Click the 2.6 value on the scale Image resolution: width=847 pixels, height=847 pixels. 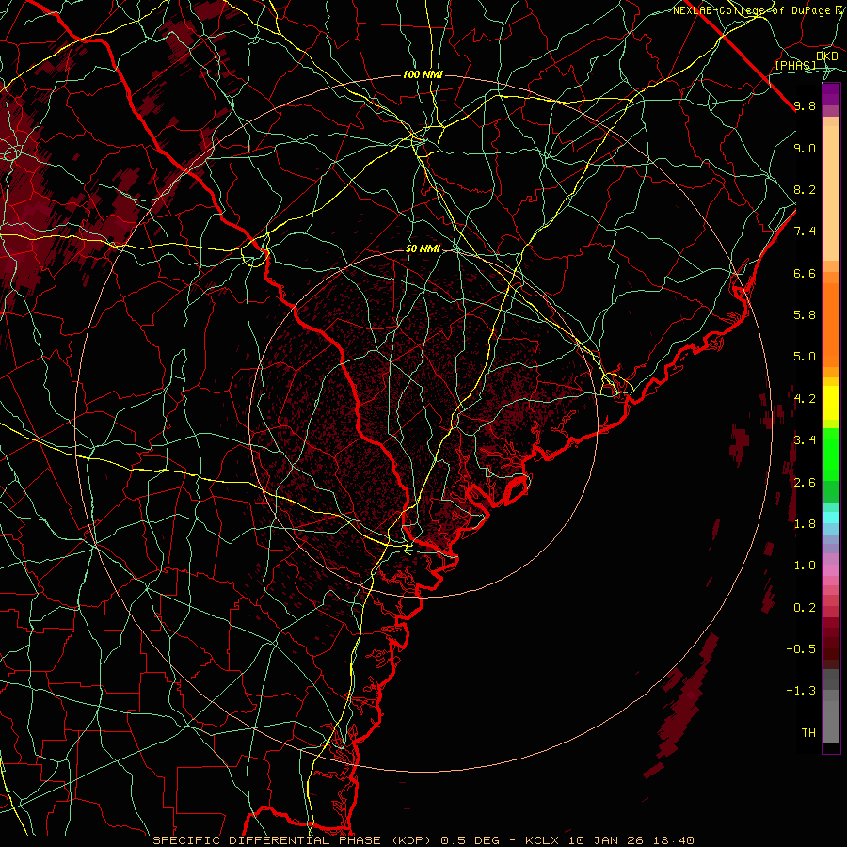pyautogui.click(x=805, y=483)
